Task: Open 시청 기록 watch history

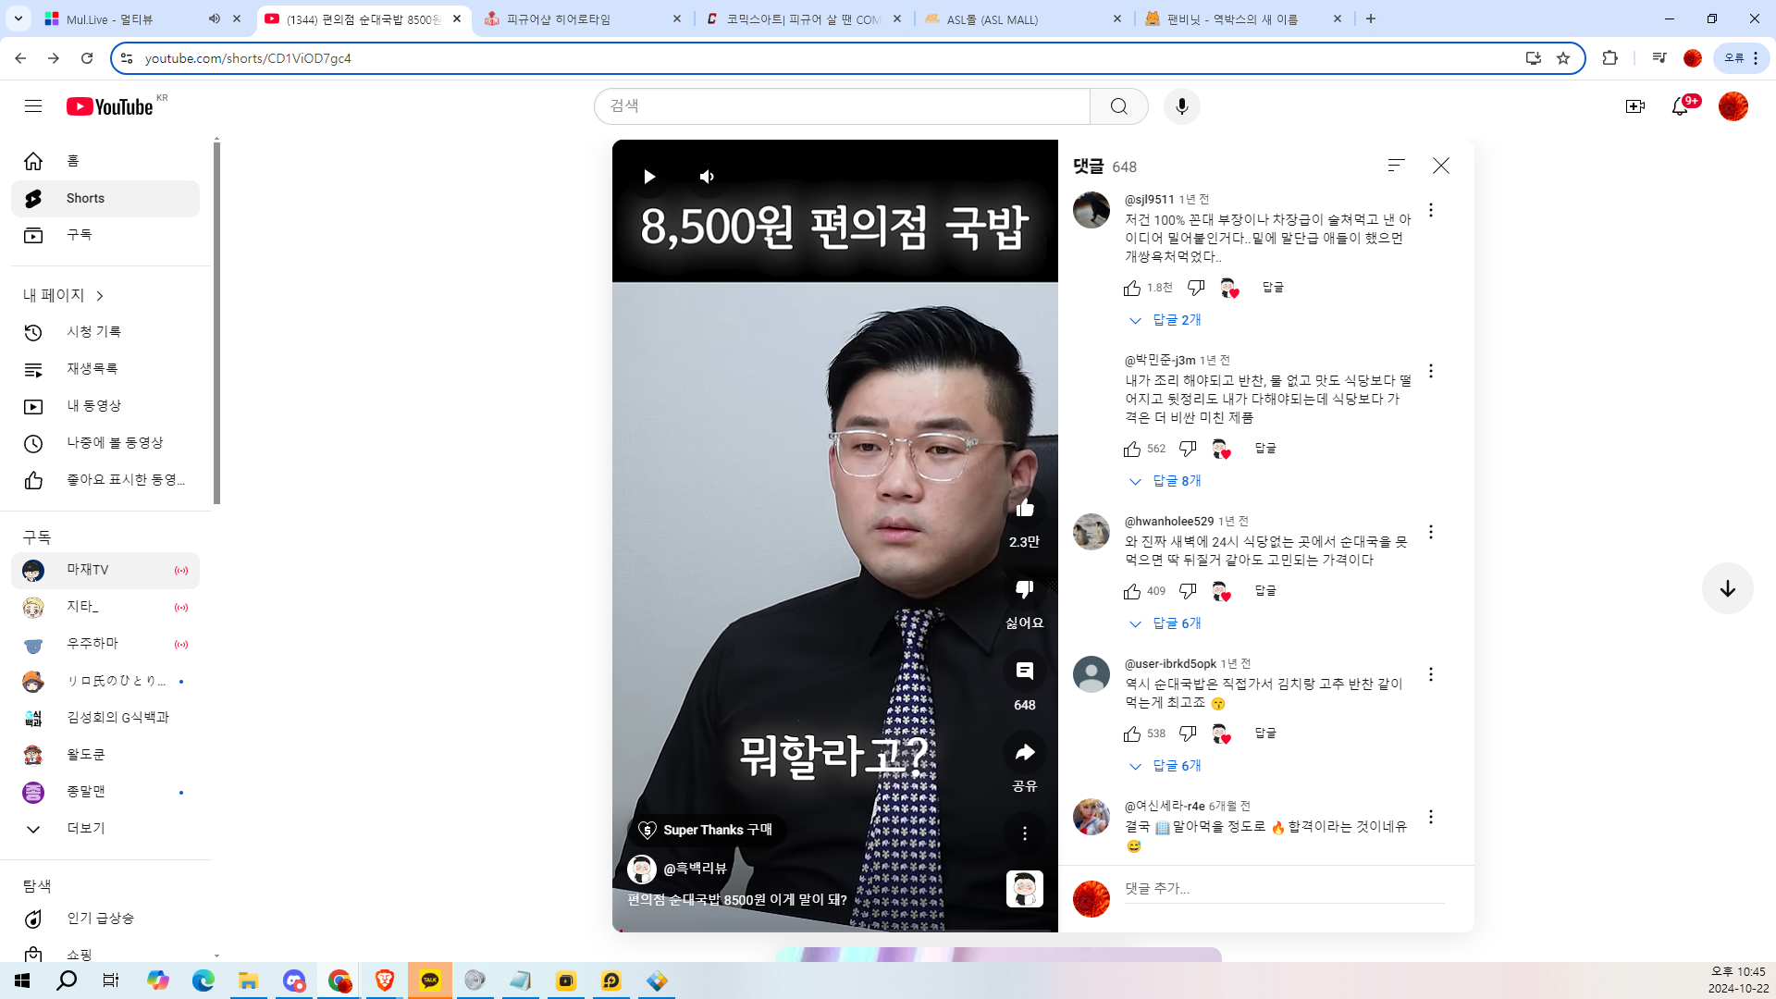Action: pos(105,332)
